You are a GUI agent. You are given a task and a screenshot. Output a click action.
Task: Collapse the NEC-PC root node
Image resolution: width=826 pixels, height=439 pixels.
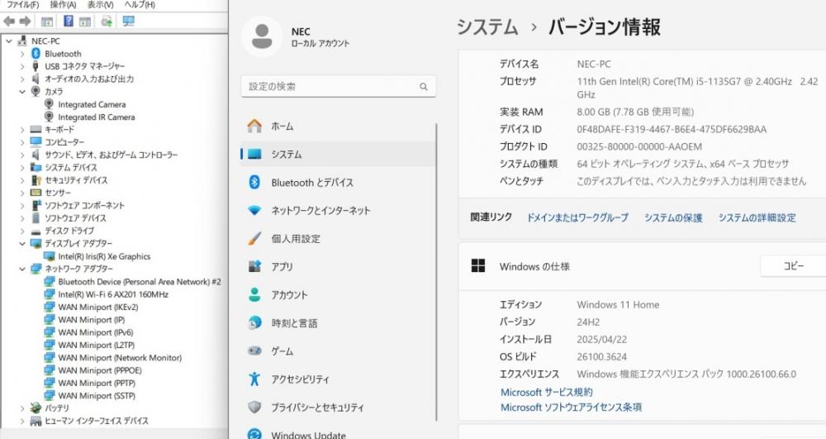[9, 41]
